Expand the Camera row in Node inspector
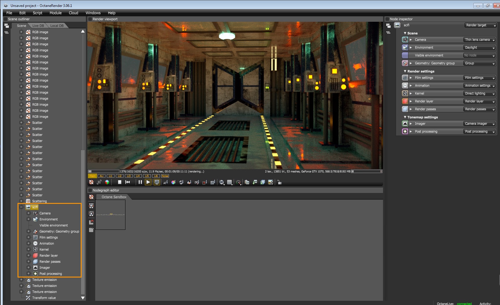500x305 pixels. point(411,40)
